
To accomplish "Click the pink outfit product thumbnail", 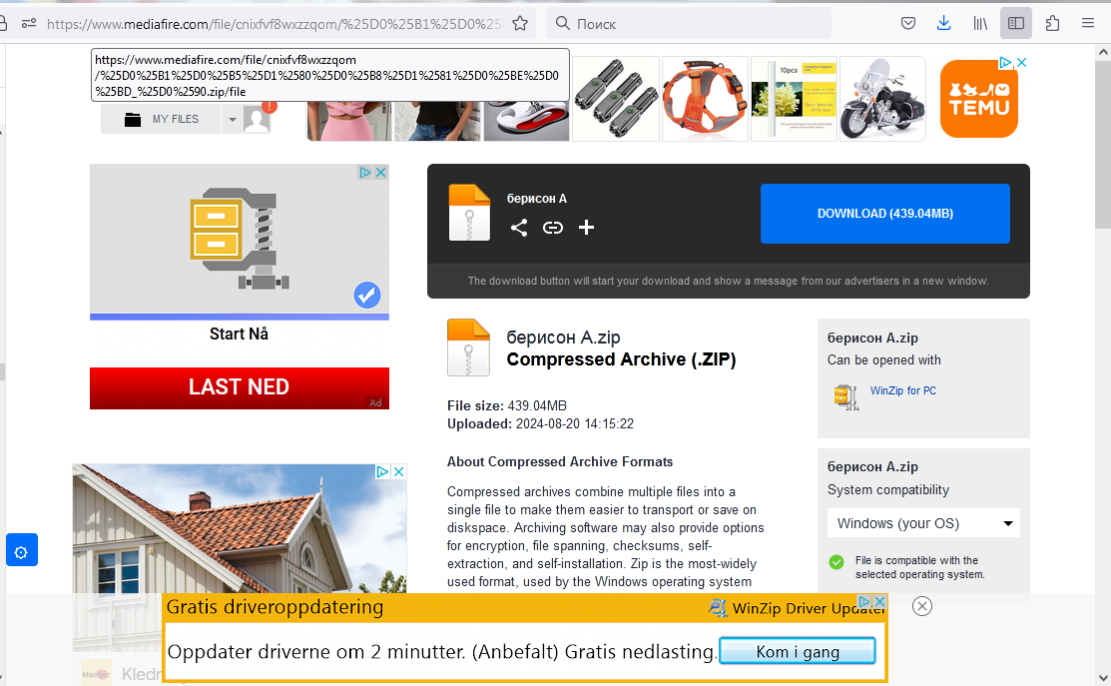I will click(x=349, y=121).
